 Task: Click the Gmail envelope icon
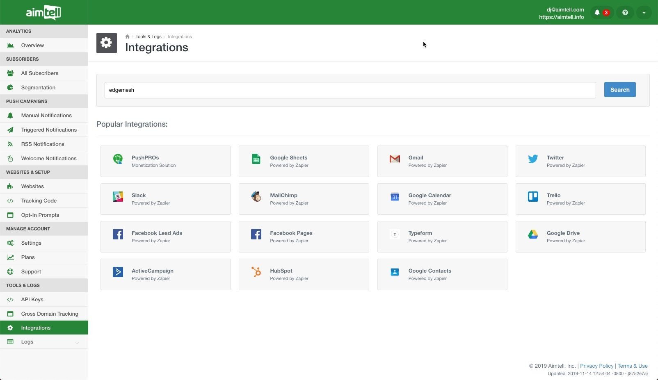click(395, 159)
